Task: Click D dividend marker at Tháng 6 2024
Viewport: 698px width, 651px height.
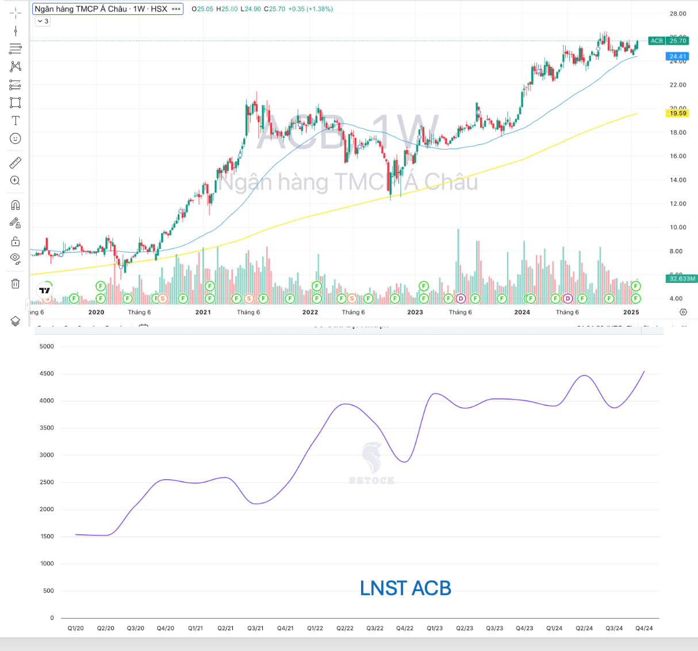Action: pos(568,298)
